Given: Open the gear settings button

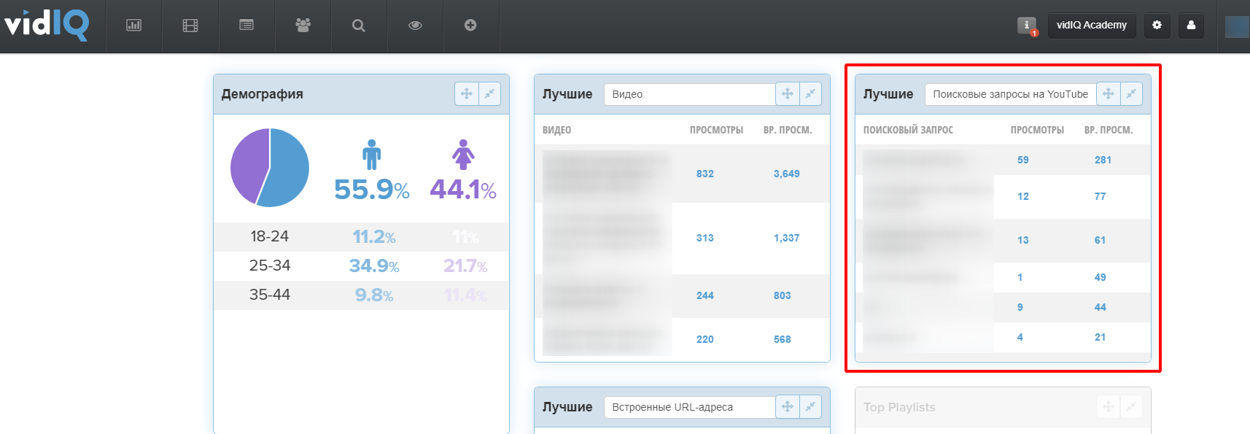Looking at the screenshot, I should pos(1157,25).
